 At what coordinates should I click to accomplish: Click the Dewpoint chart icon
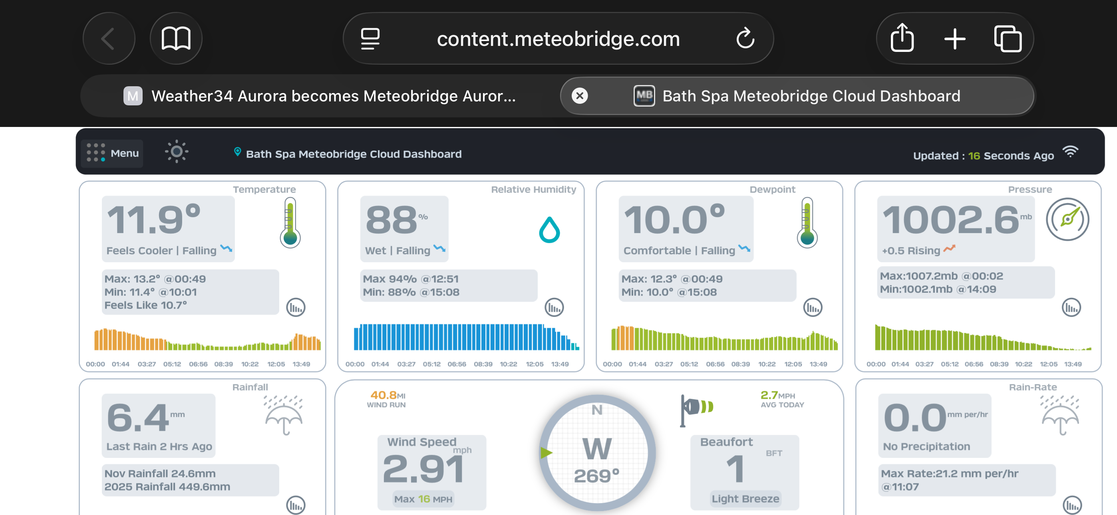point(812,307)
